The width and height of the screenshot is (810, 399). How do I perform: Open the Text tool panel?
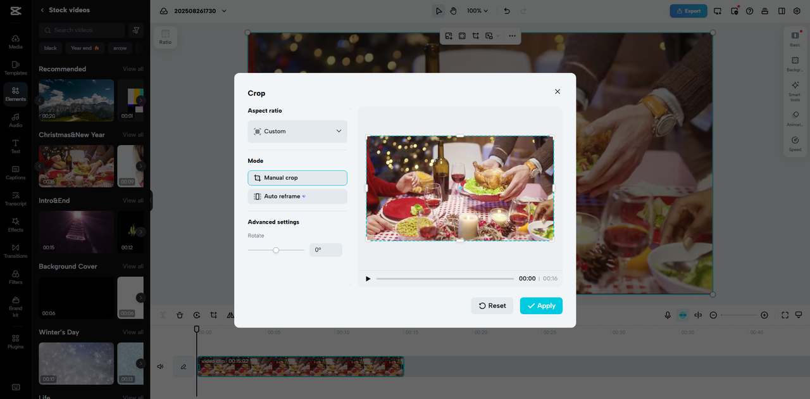[x=16, y=146]
